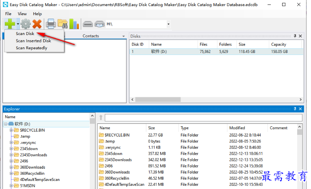Choose Scan Disk from the menu

point(25,33)
